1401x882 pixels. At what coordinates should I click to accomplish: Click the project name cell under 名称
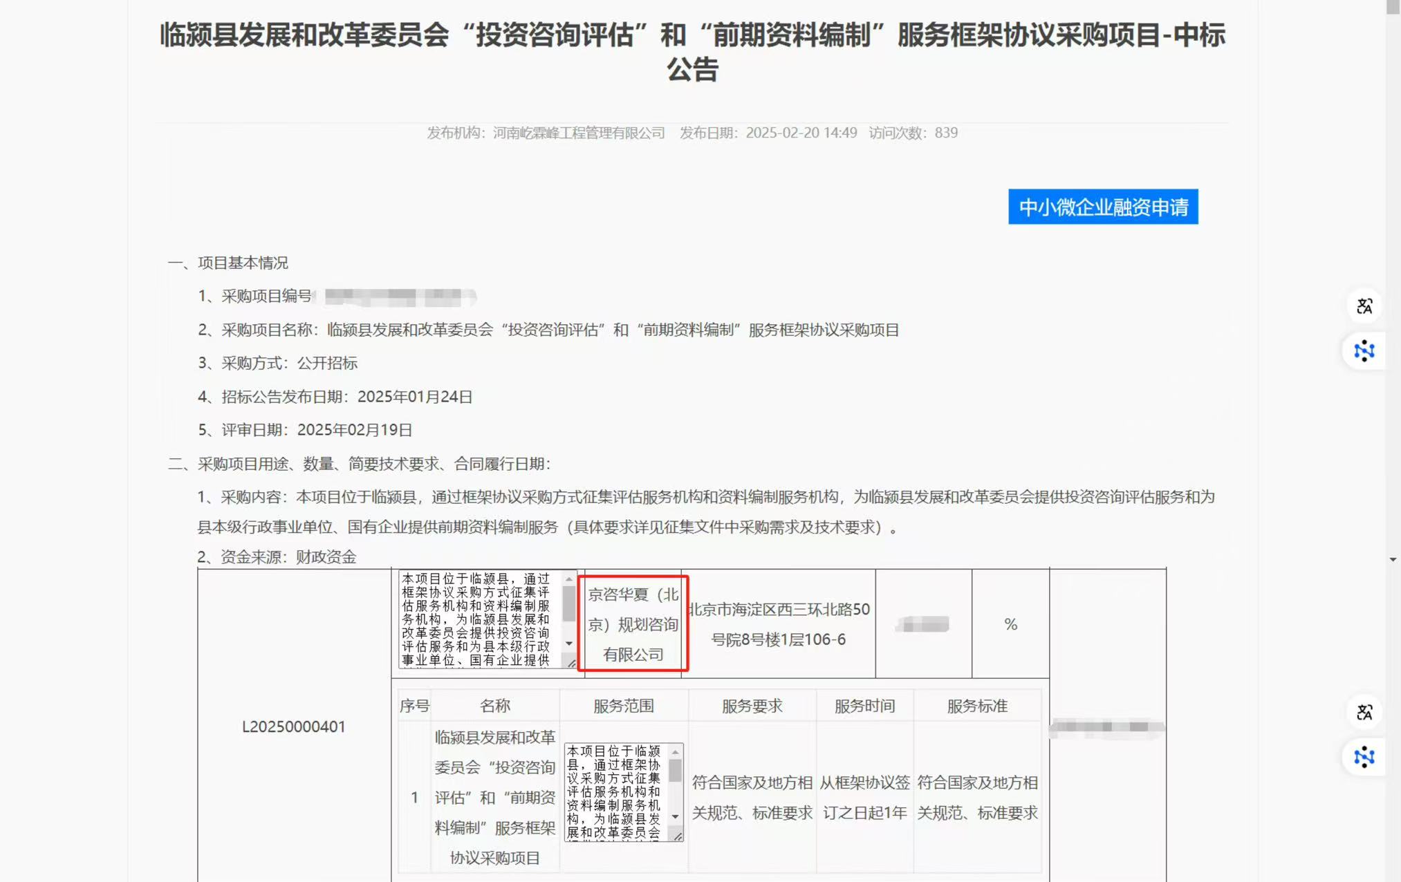point(494,798)
